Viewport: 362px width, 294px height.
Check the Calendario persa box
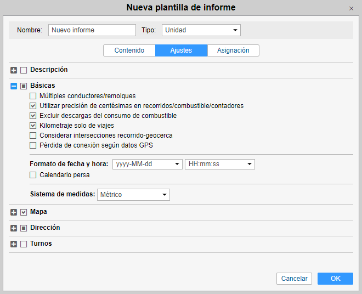click(33, 175)
